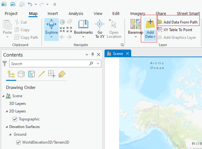202x149 pixels.
Task: Click XY Table To Point
Action: [178, 30]
